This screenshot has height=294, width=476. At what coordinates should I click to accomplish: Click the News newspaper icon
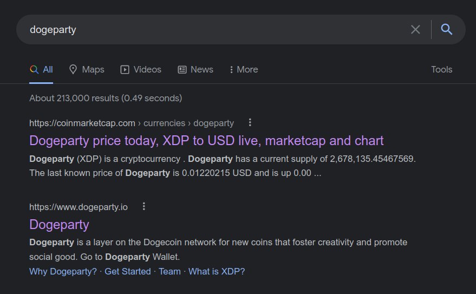coord(182,69)
